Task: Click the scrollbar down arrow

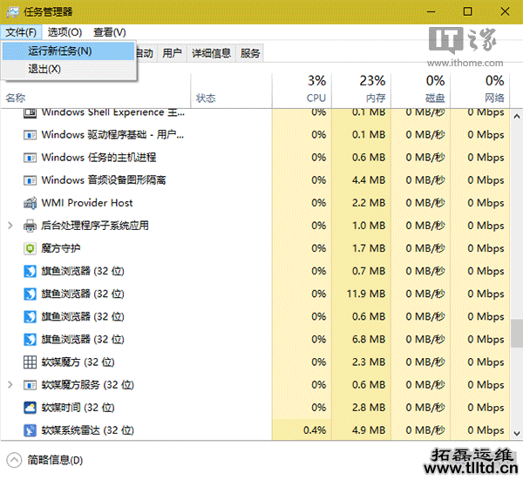Action: (x=517, y=433)
